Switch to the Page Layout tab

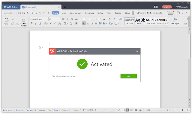point(75,13)
